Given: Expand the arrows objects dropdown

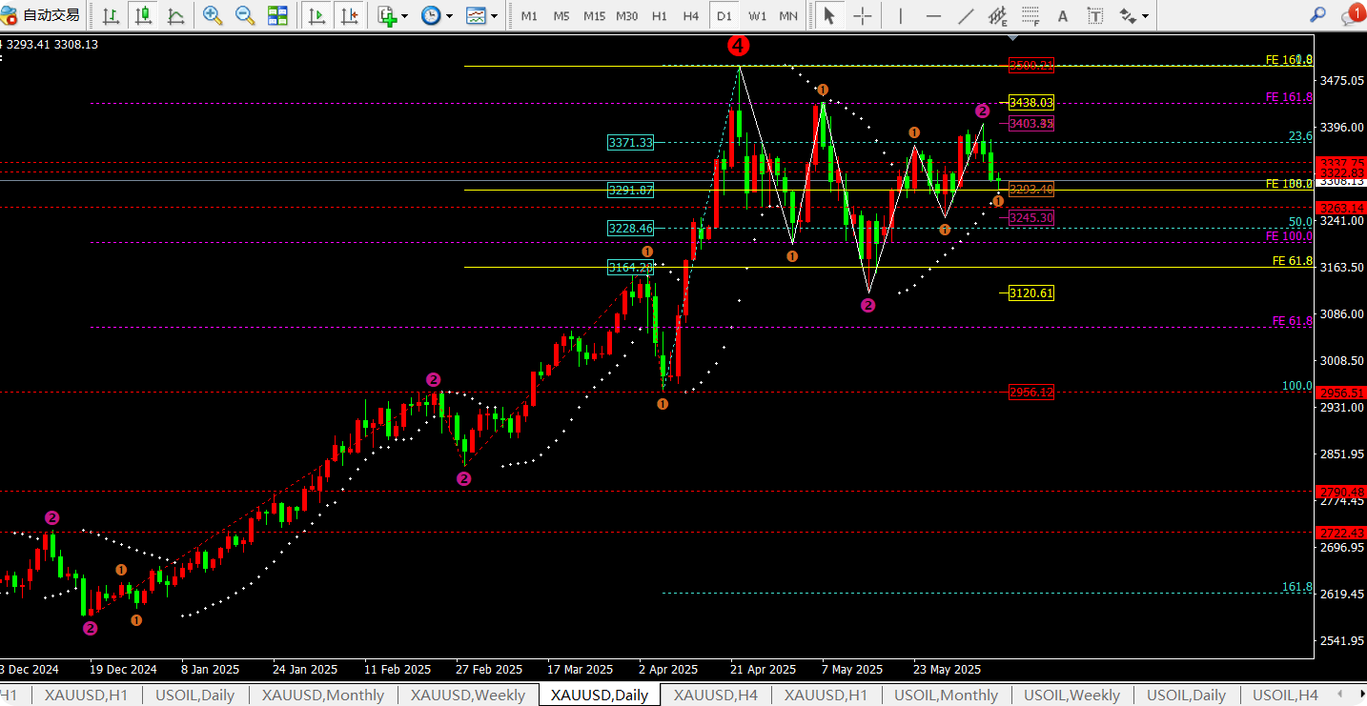Looking at the screenshot, I should [1133, 15].
